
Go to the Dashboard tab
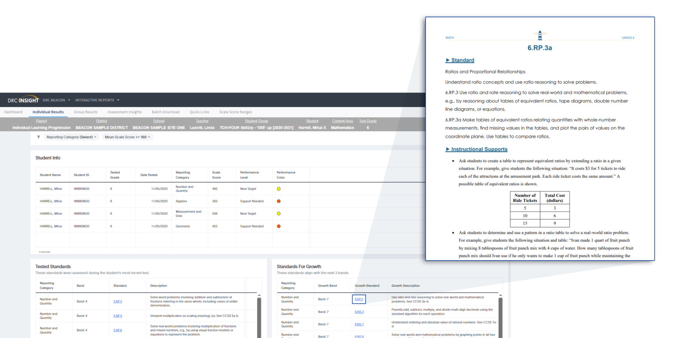coord(13,112)
